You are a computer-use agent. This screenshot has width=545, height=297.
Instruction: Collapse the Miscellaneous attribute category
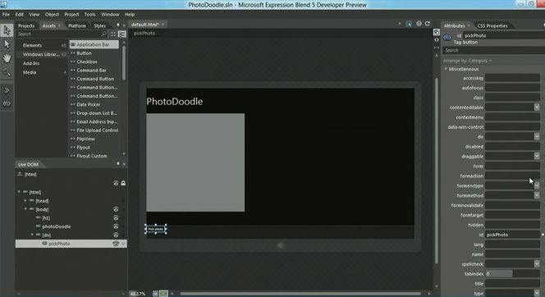coord(446,69)
